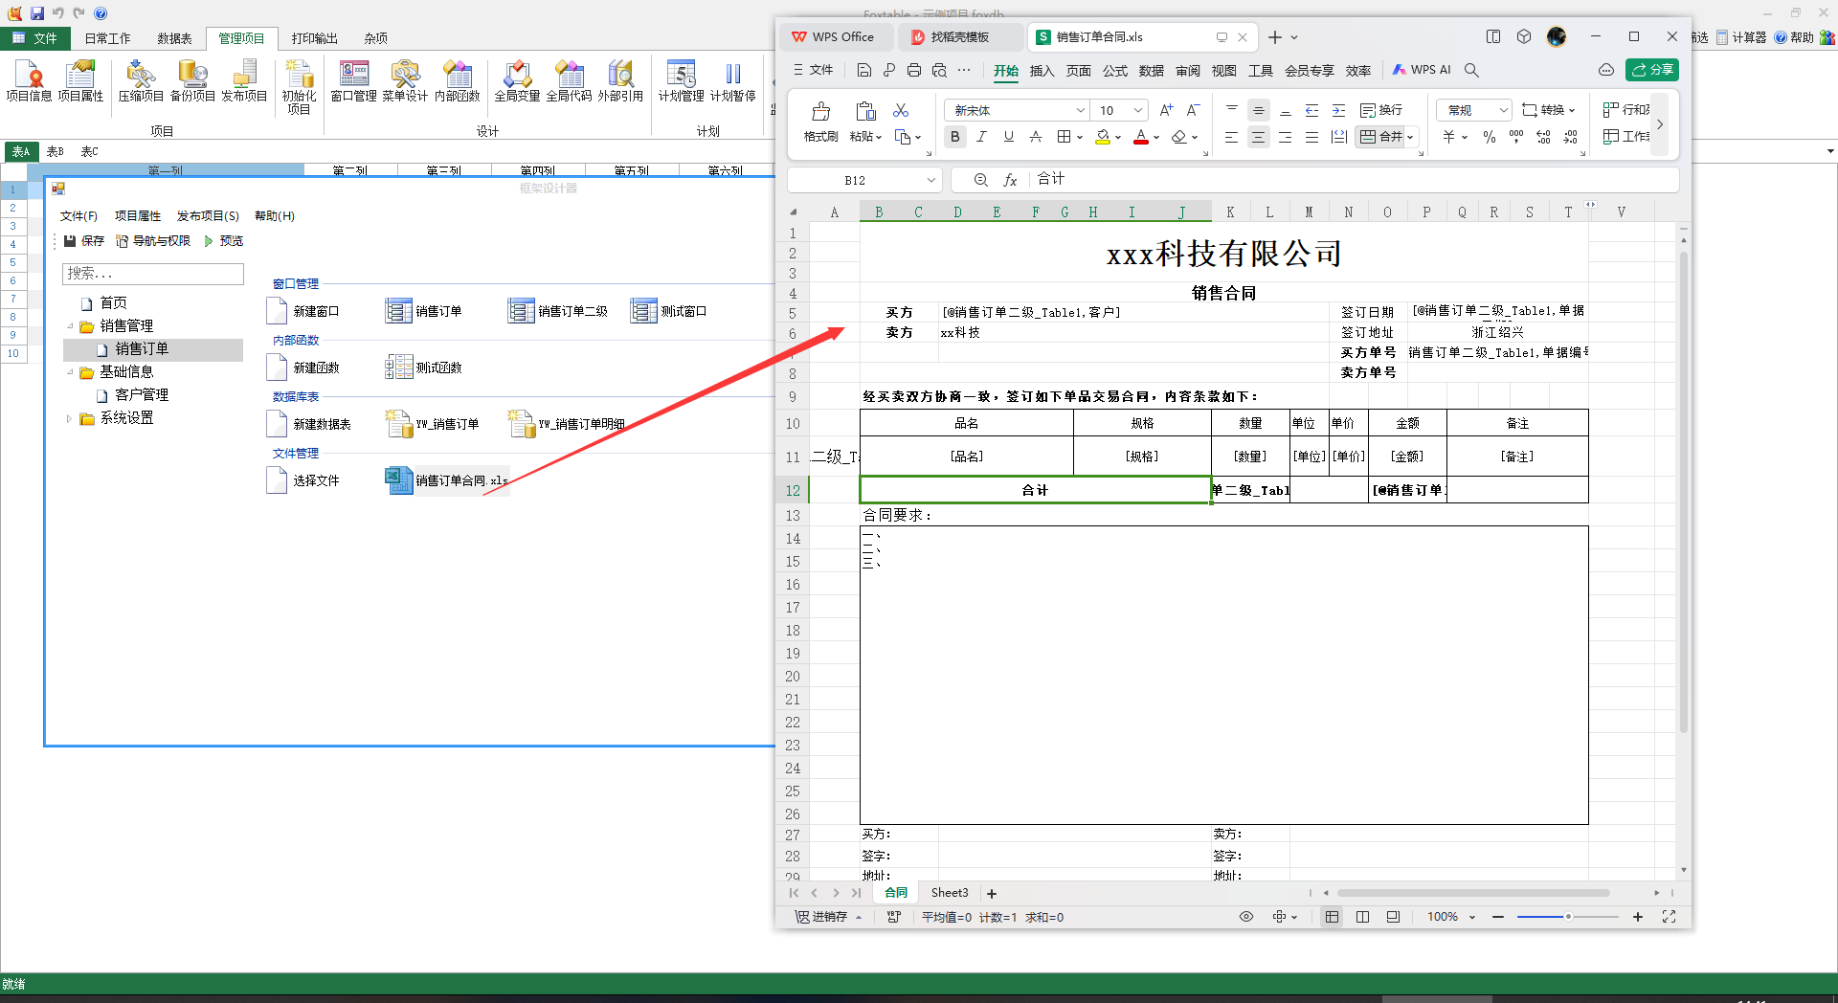
Task: Click the red font color swatch button
Action: pos(1140,137)
